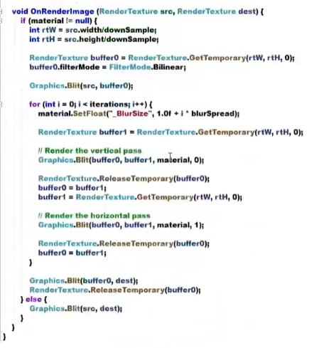Click iterations in the for loop condition
The image size is (319, 348).
coord(109,104)
